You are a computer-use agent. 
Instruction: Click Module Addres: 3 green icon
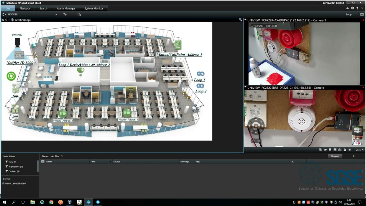pyautogui.click(x=63, y=114)
